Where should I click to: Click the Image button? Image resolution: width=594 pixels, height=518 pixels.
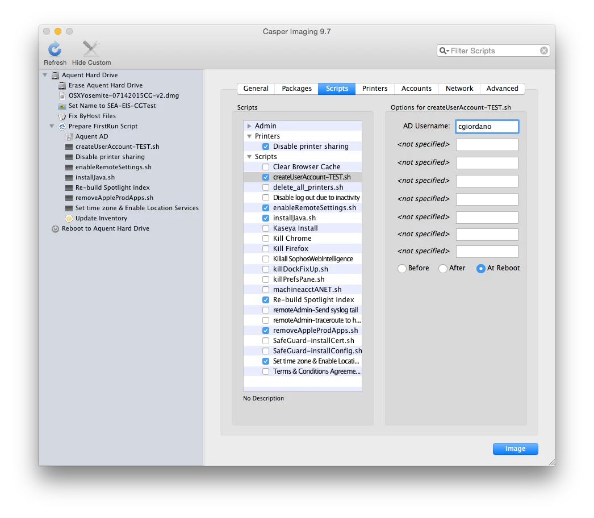click(x=515, y=449)
